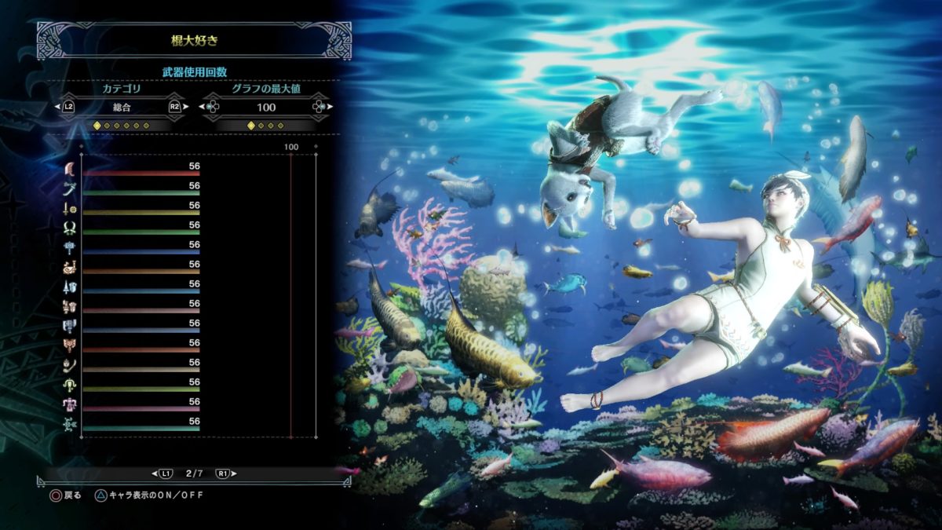Select the Long Sword weapon icon
The height and width of the screenshot is (530, 942).
tap(70, 188)
